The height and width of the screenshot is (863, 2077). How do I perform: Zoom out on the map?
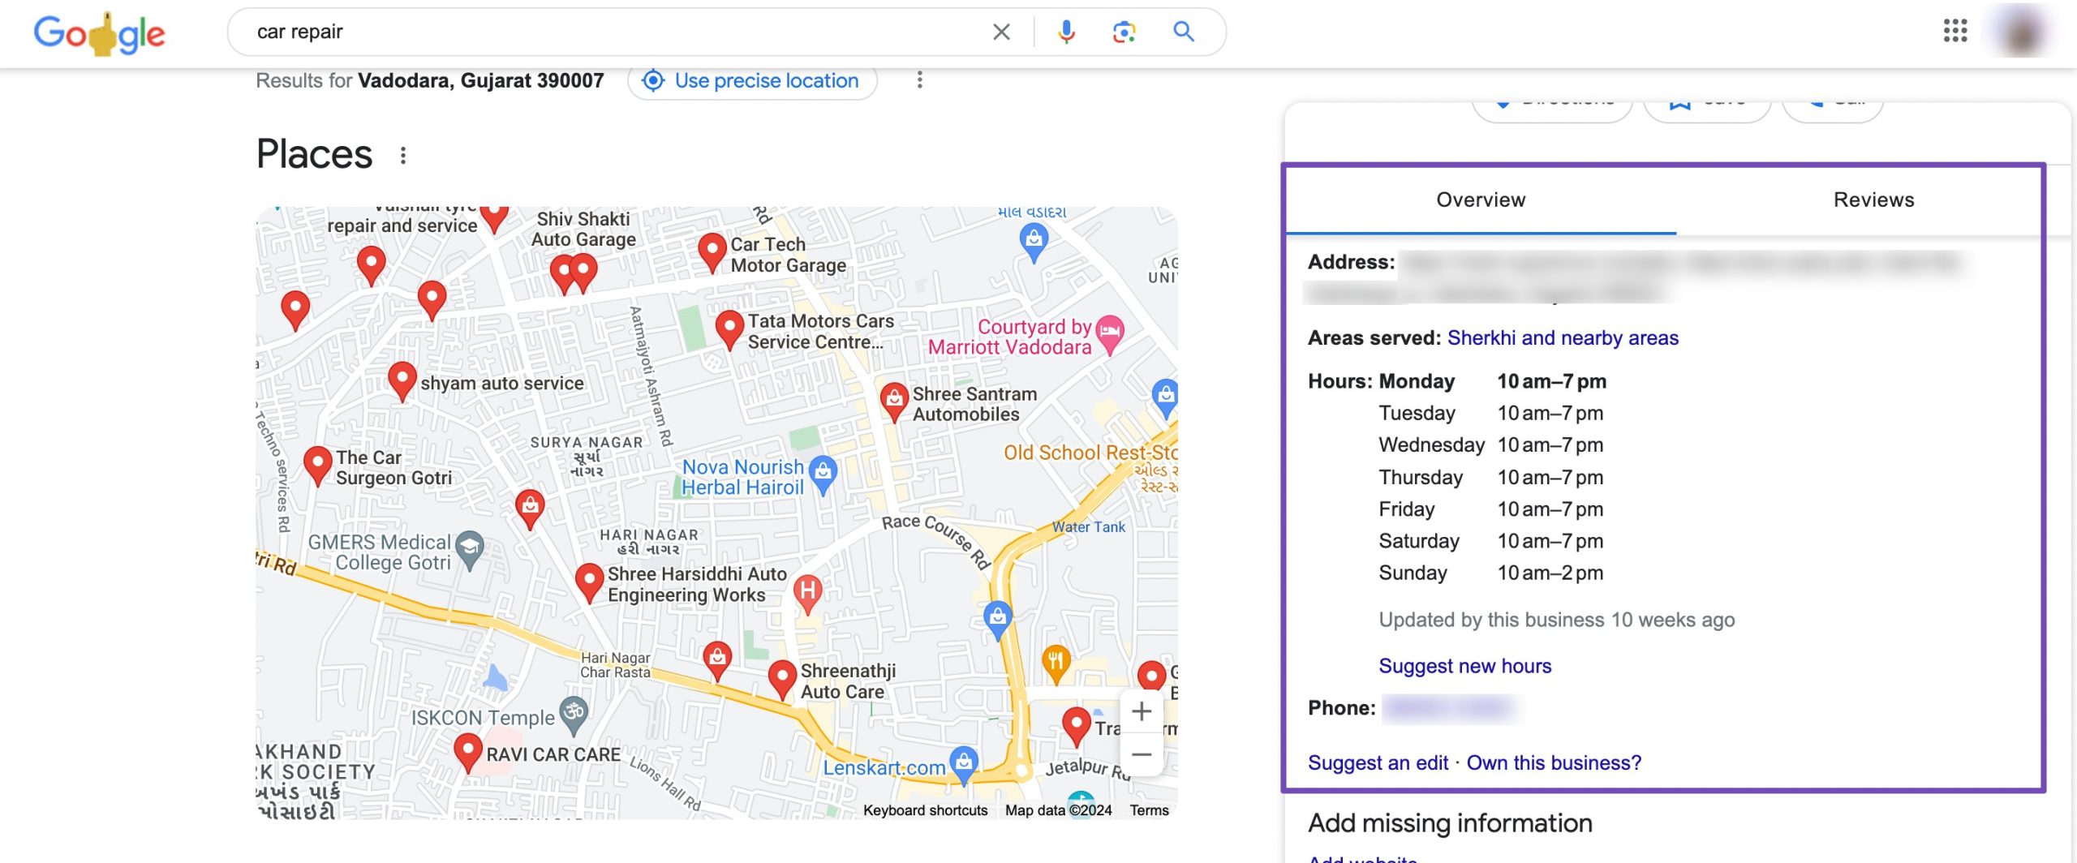(1142, 754)
